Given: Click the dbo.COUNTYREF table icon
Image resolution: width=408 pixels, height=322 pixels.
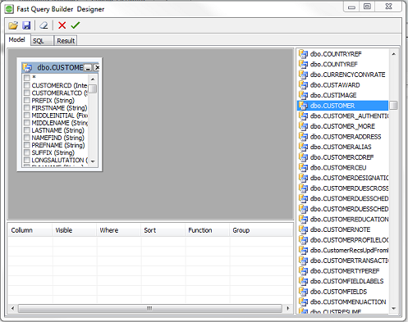Looking at the screenshot, I should click(x=303, y=65).
